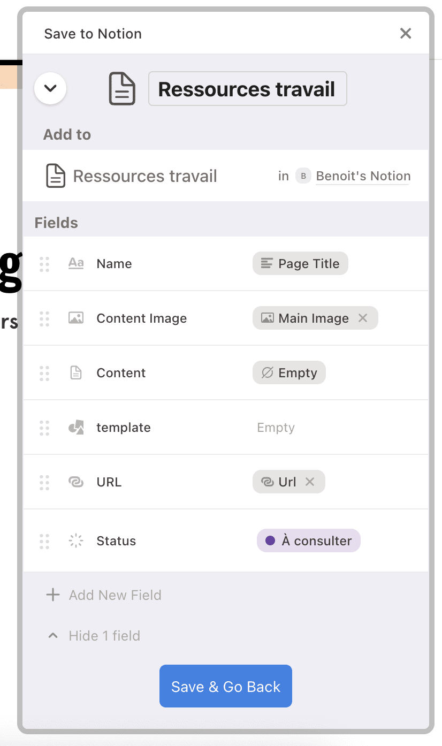Image resolution: width=442 pixels, height=746 pixels.
Task: Remove the Url value chip
Action: click(x=309, y=482)
